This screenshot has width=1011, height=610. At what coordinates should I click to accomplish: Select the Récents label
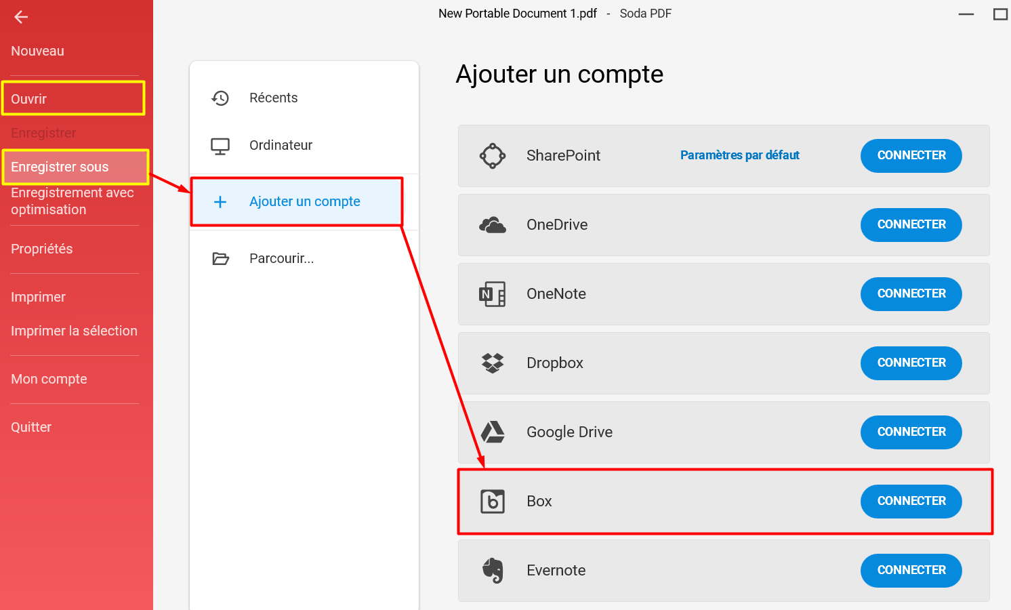pyautogui.click(x=274, y=98)
